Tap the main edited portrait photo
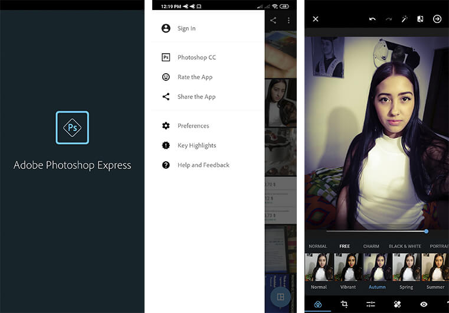 click(377, 133)
